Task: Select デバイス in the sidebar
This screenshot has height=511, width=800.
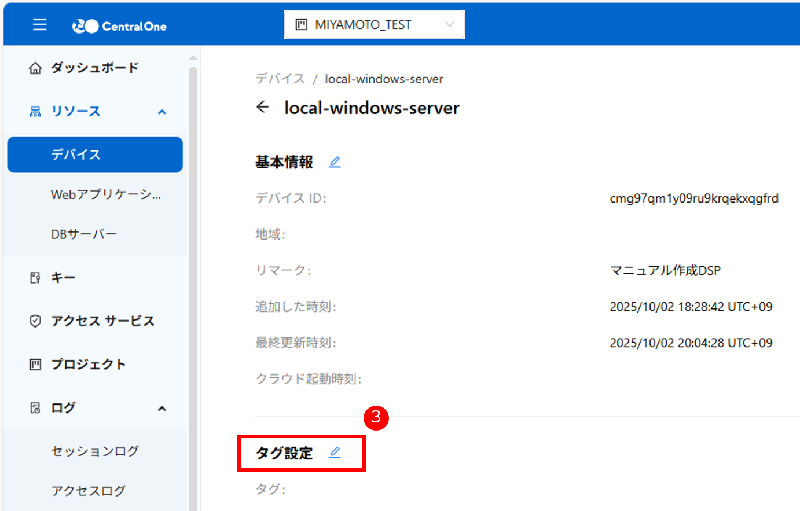Action: pyautogui.click(x=95, y=155)
